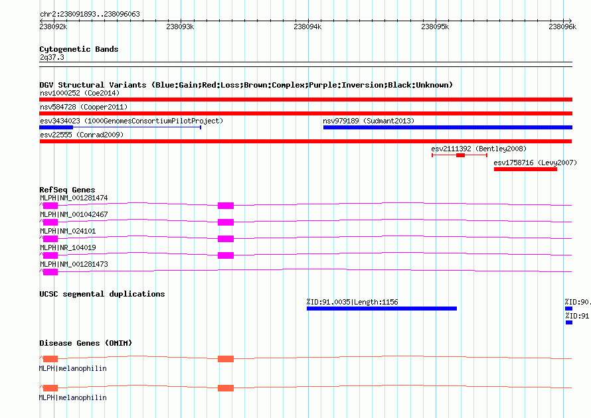Click the red bar under nsv1000252 (Coe2014)
Screen dimensions: 591x418
point(305,100)
